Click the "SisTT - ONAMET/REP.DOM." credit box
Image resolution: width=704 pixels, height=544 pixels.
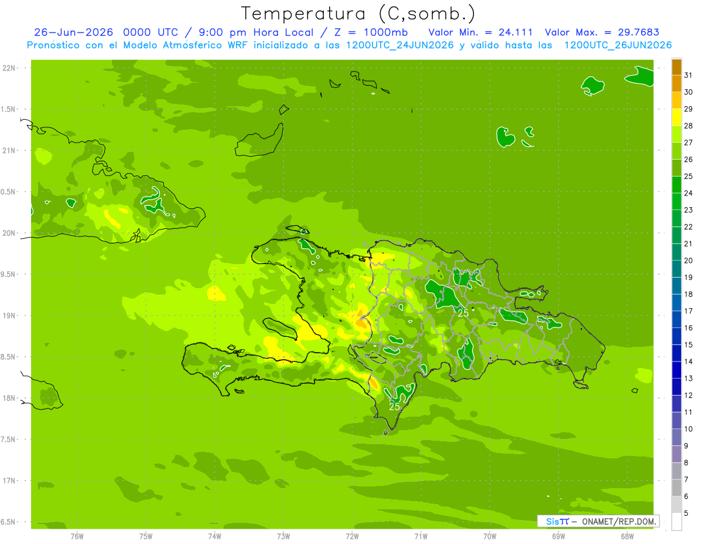[x=598, y=521]
